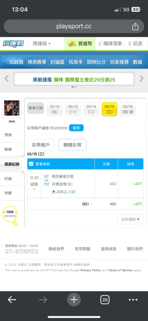Go to next banner with right arrow

pyautogui.click(x=142, y=78)
